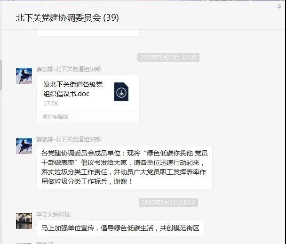Open 李守义铁科院's building avatar
Viewport: 286px width, 244px height.
coord(24,221)
